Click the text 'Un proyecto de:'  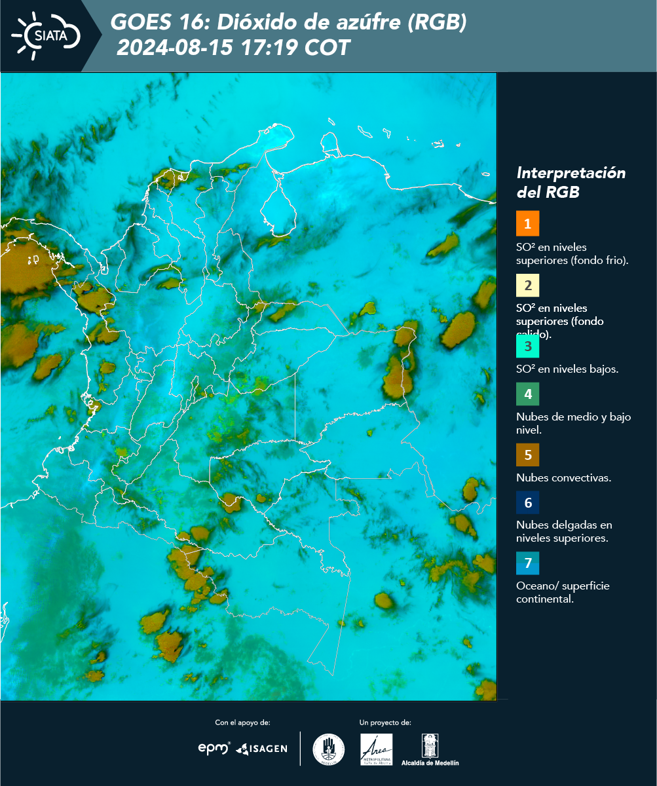tap(385, 722)
